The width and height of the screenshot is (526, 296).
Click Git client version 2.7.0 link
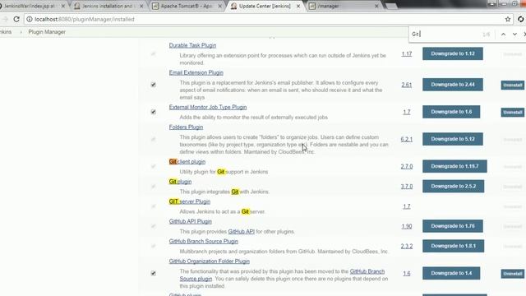click(x=407, y=166)
